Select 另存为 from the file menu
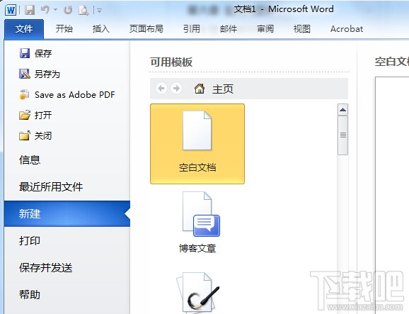Image resolution: width=409 pixels, height=314 pixels. click(x=40, y=74)
